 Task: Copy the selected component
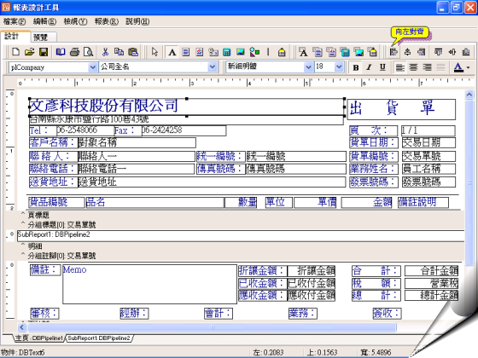(x=119, y=52)
